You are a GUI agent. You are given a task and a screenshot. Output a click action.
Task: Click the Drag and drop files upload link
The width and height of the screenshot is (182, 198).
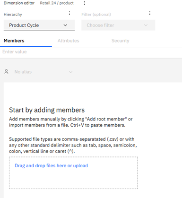(51, 166)
